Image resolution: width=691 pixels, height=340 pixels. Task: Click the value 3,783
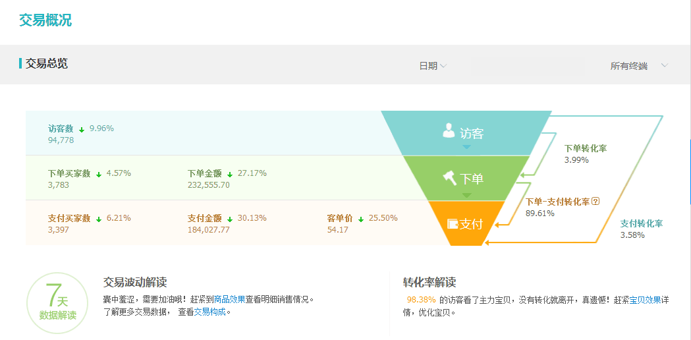point(59,184)
